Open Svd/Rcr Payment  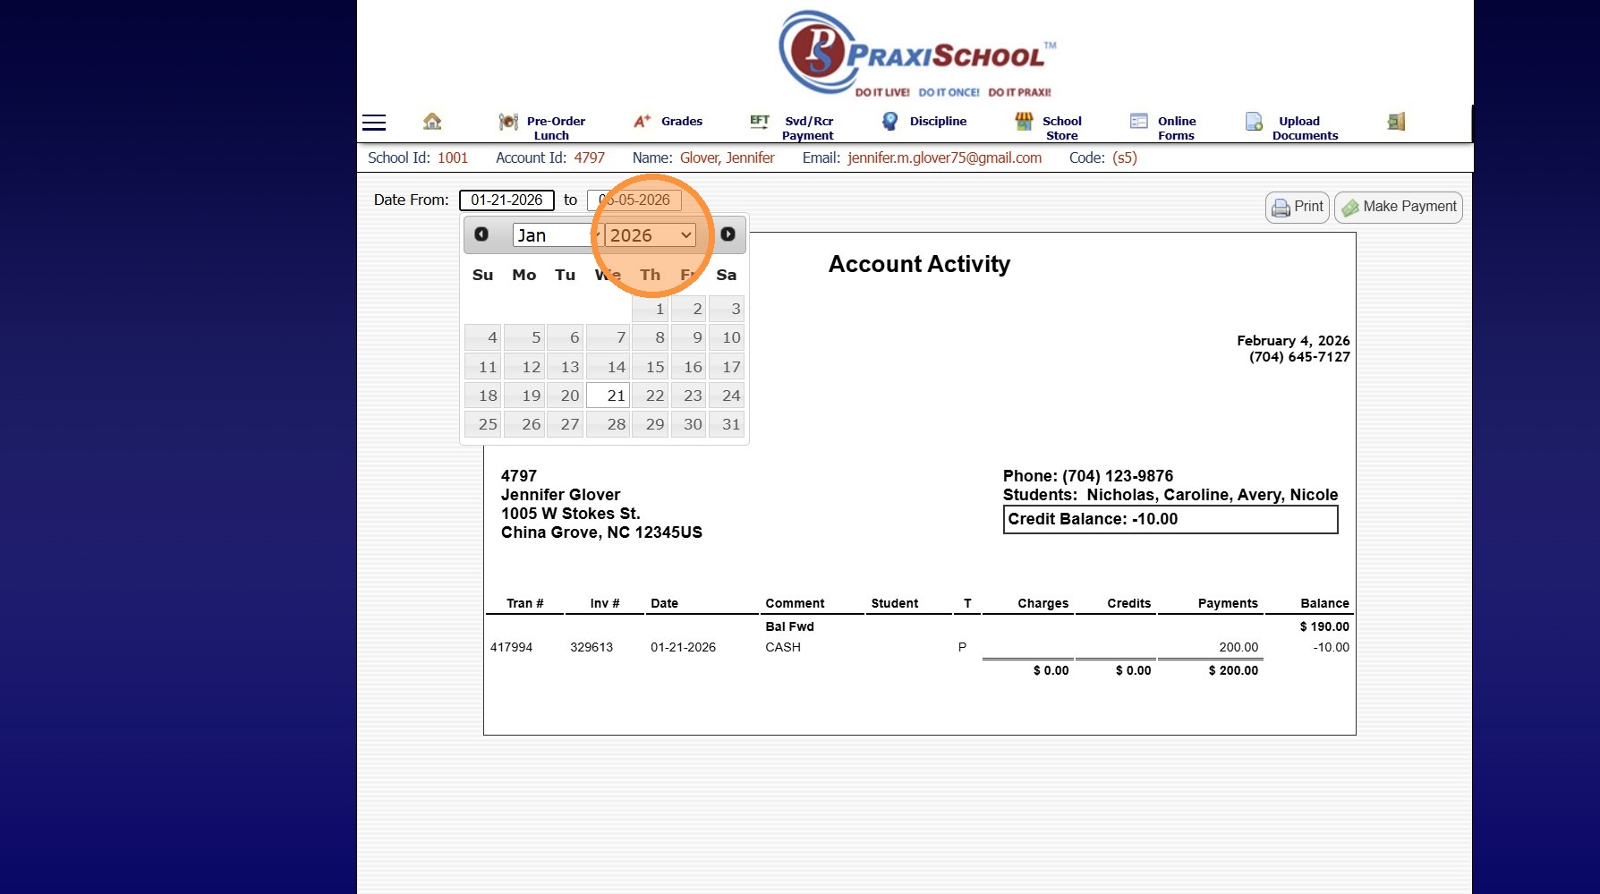[792, 128]
